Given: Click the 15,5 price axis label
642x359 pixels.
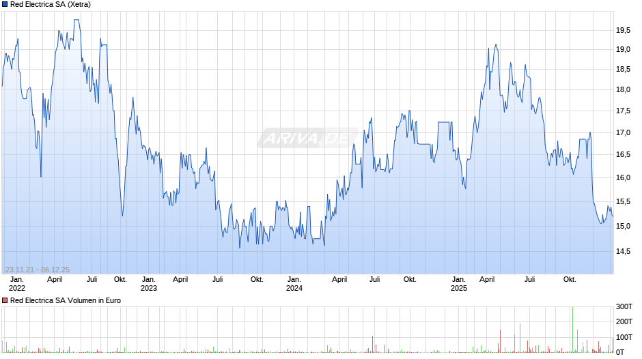Looking at the screenshot, I should click(x=623, y=201).
